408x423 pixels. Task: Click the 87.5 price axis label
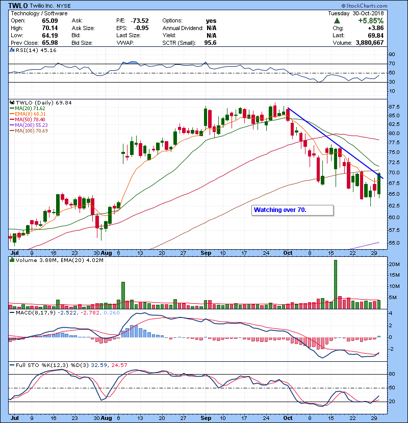click(x=394, y=107)
